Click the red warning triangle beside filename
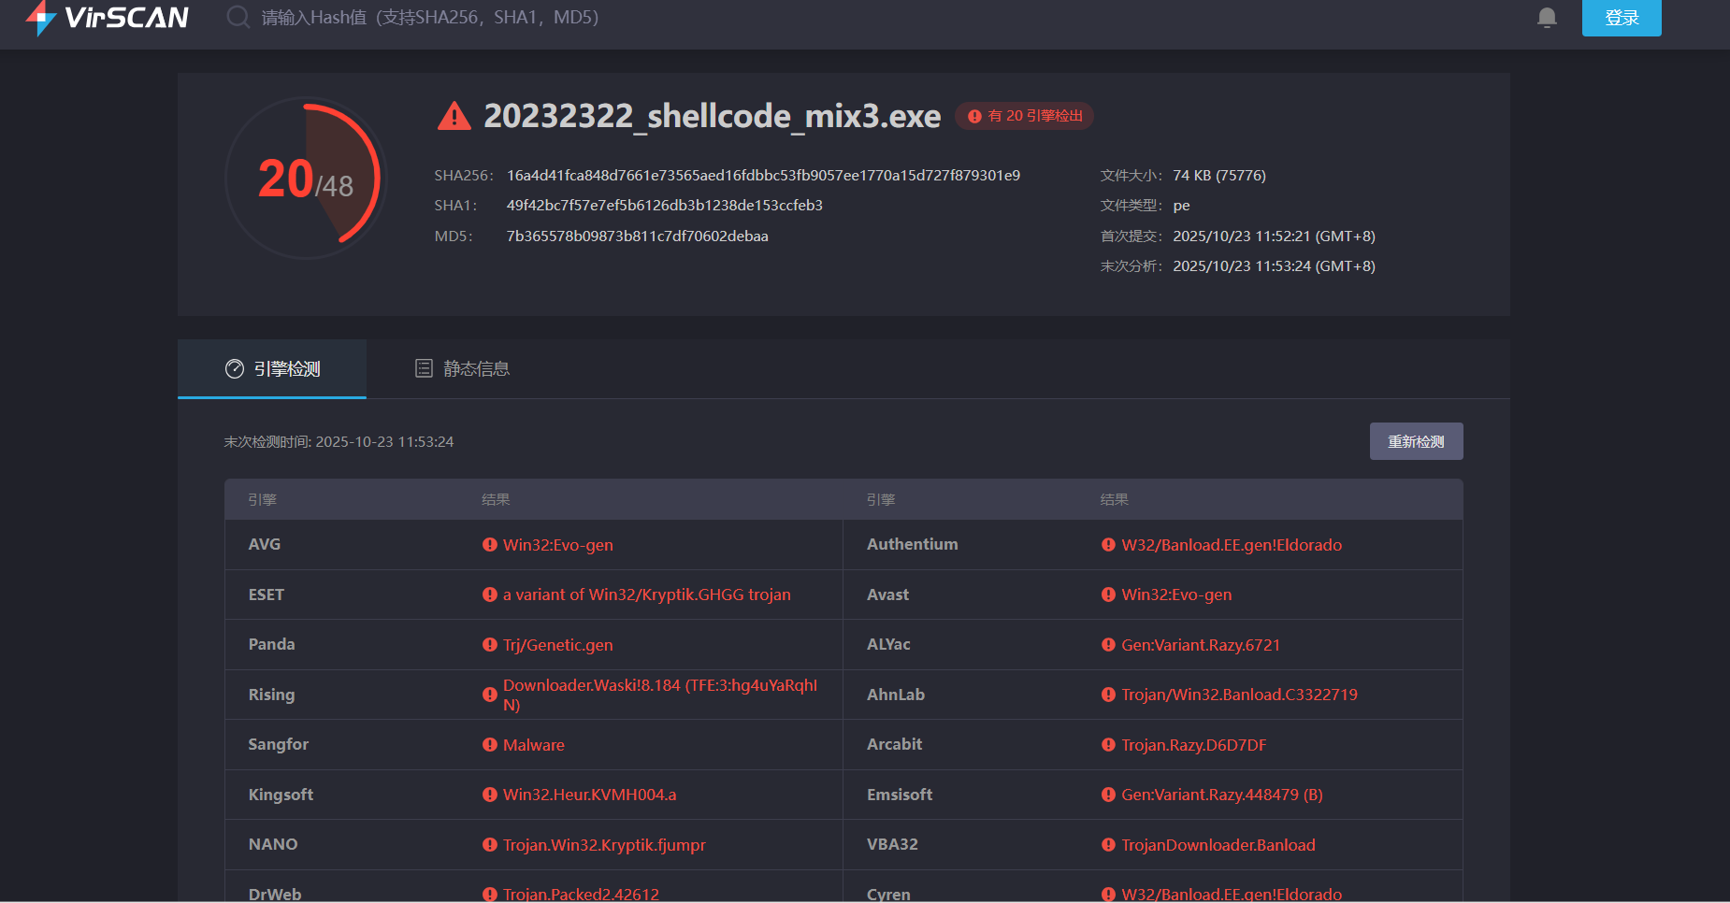 [454, 116]
